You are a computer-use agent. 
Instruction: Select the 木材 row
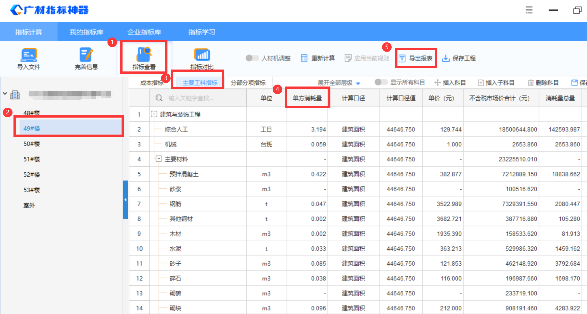tap(358, 234)
